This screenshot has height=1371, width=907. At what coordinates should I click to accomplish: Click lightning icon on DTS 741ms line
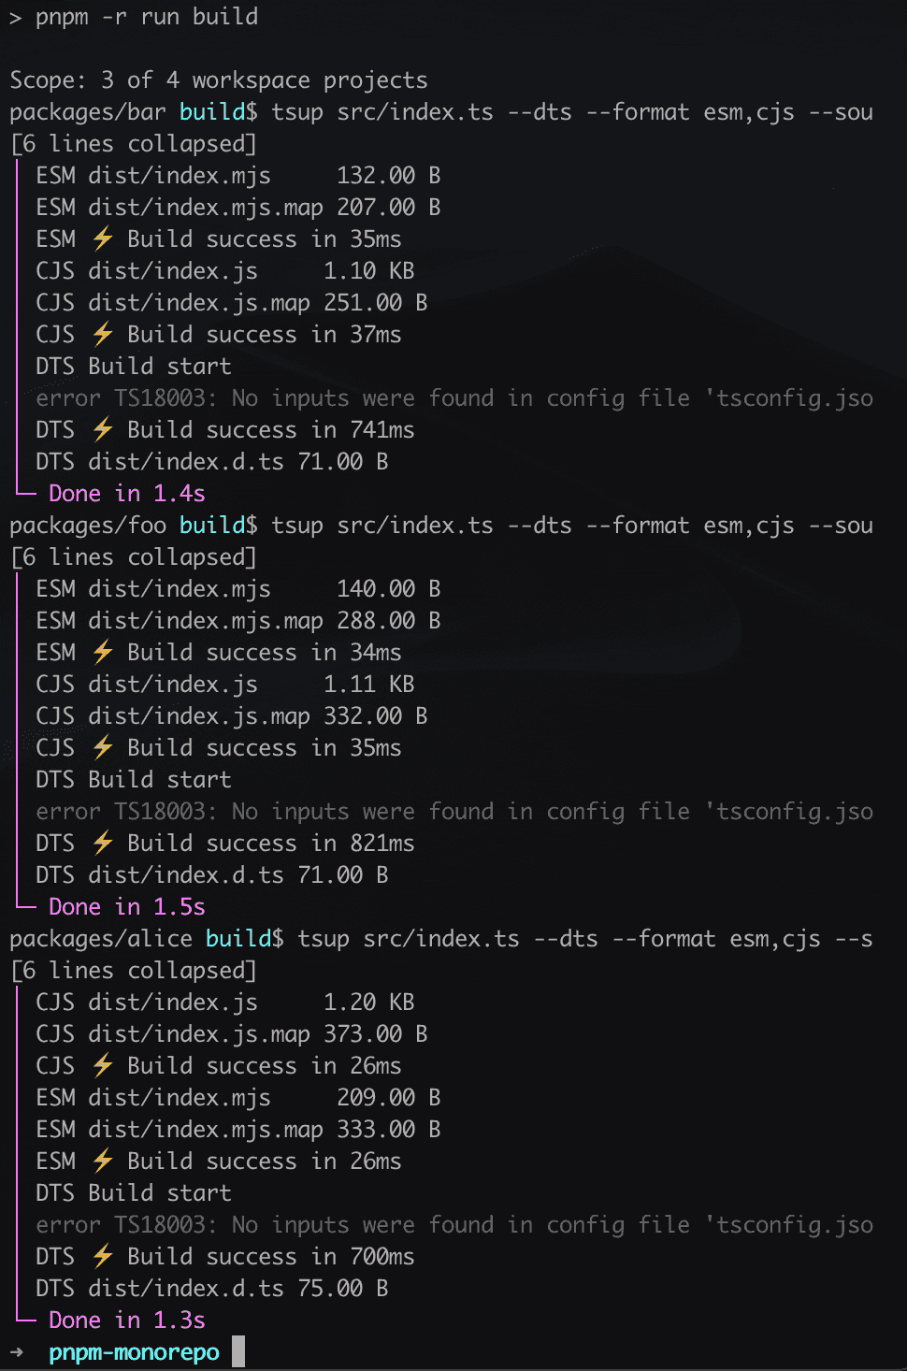pos(103,430)
